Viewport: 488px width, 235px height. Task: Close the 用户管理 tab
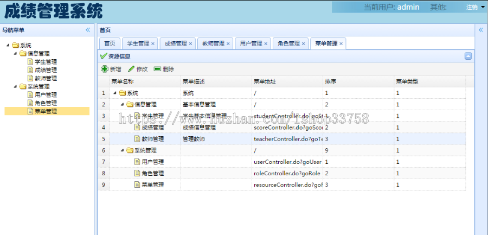[x=266, y=43]
